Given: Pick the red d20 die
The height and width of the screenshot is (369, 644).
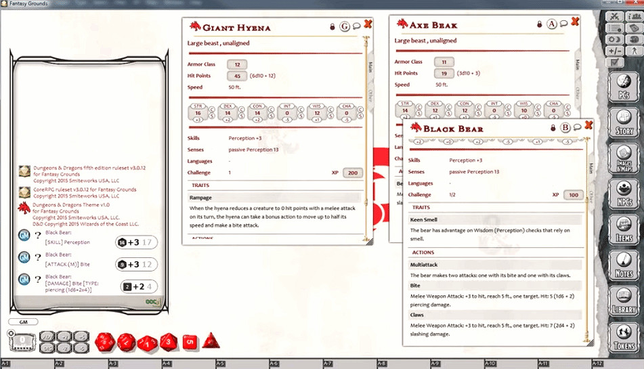Looking at the screenshot, I should (105, 342).
